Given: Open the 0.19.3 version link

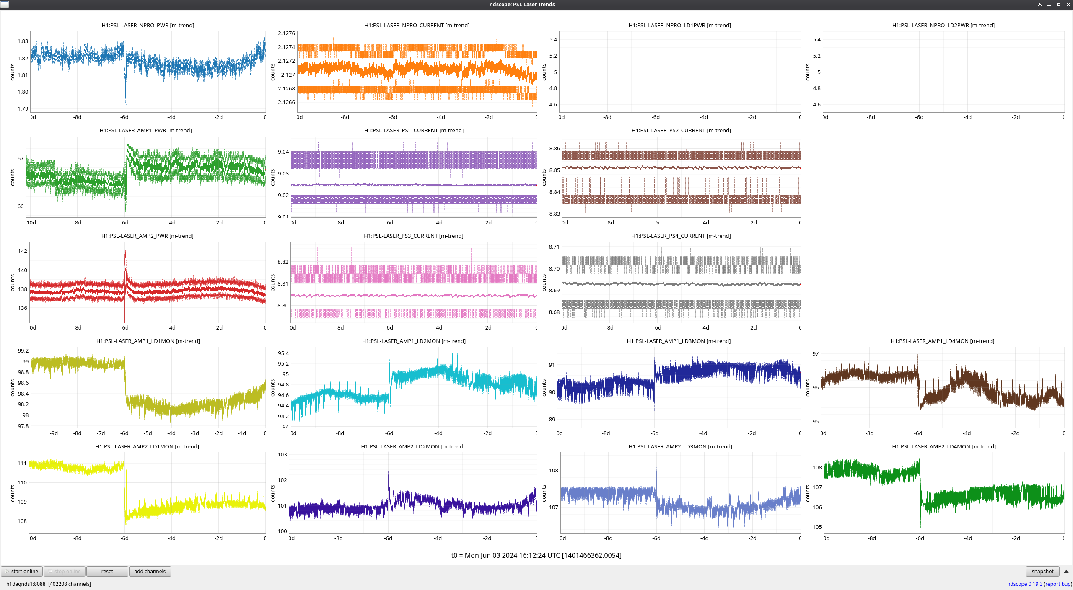Looking at the screenshot, I should 1035,584.
